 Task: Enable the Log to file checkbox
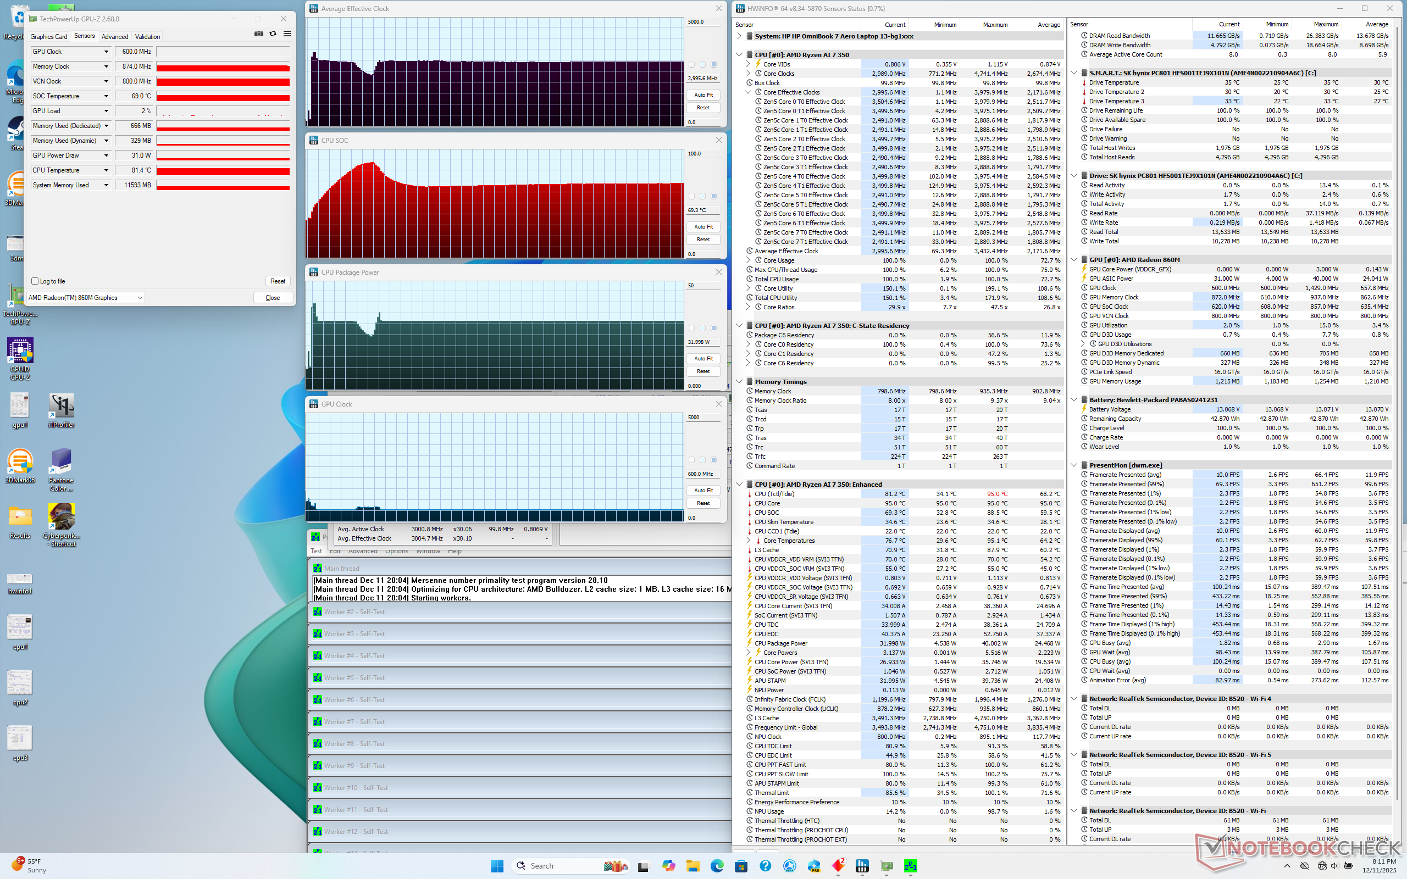[x=35, y=281]
